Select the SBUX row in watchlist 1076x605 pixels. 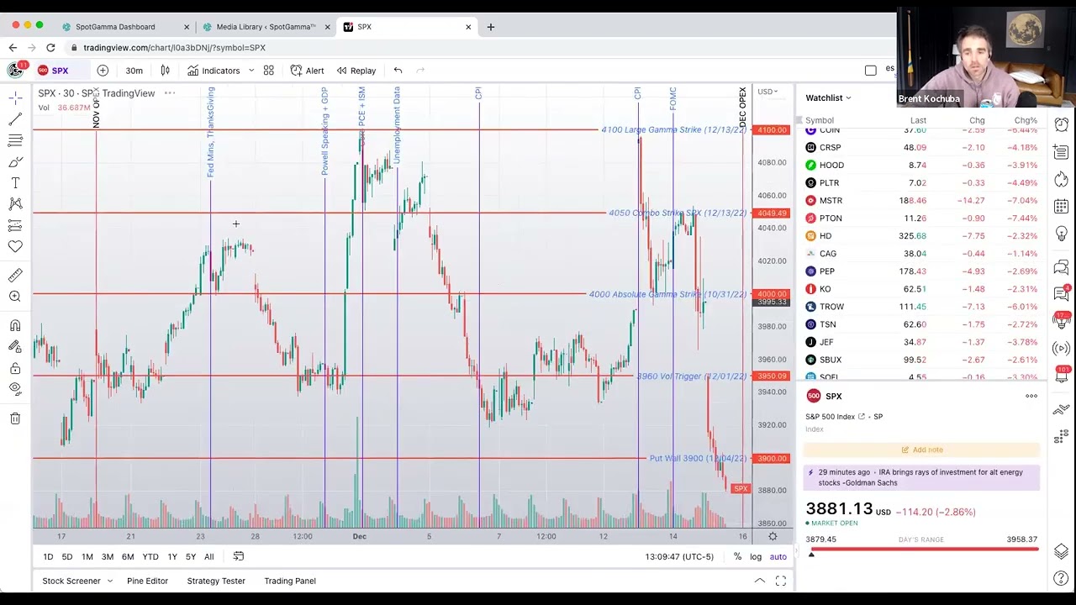(x=920, y=360)
